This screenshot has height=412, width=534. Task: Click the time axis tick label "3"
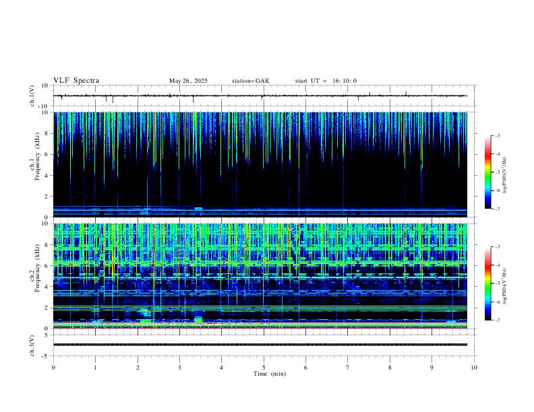[179, 368]
